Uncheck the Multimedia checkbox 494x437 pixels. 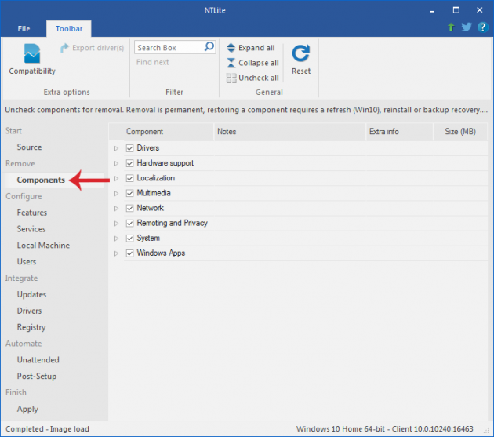point(130,193)
